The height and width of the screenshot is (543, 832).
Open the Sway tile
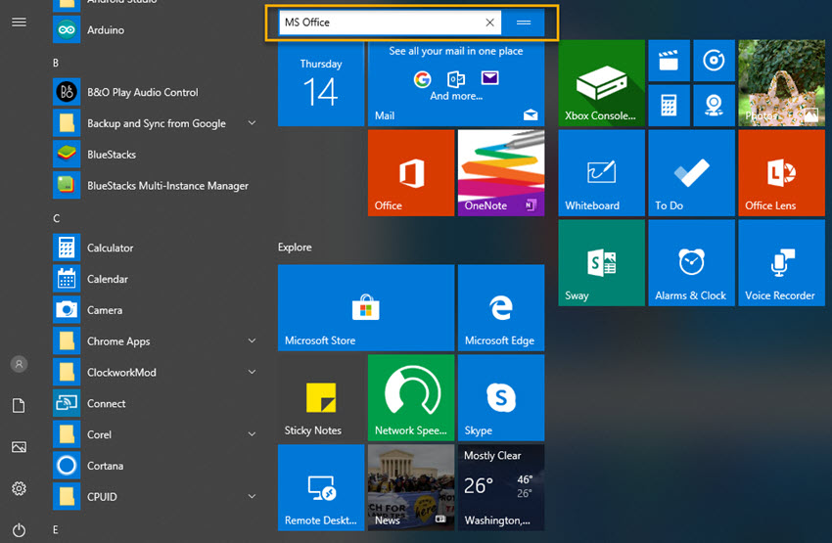[x=602, y=263]
